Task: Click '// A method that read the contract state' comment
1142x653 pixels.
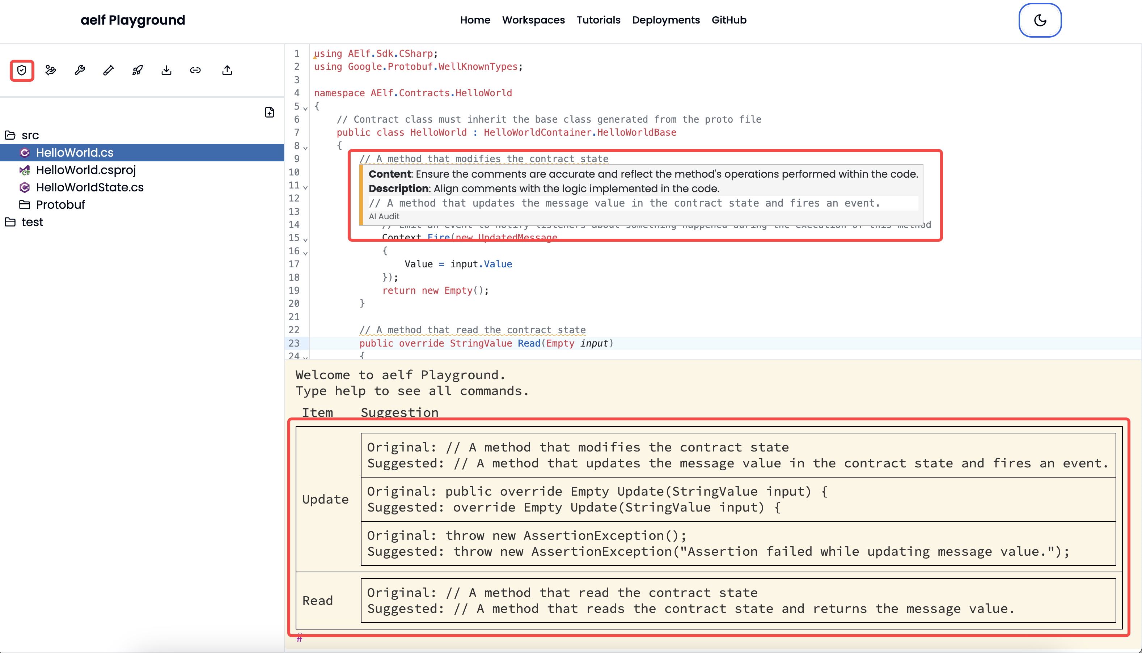Action: tap(472, 330)
